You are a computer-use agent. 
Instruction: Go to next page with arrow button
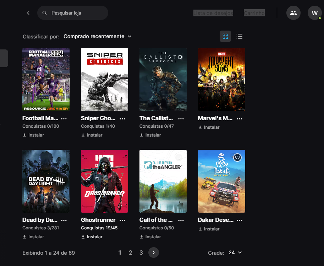[153, 252]
